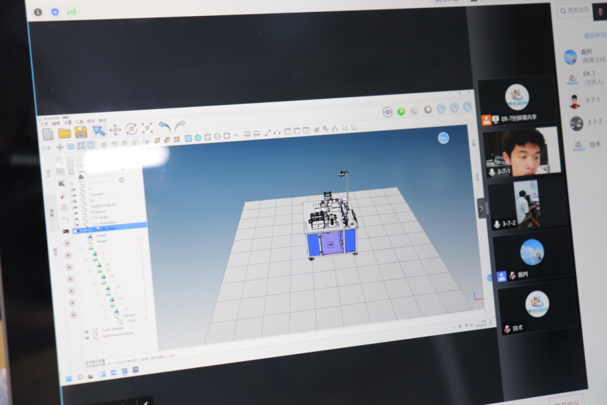Open the 编辑 menu
607x405 pixels.
(56, 123)
